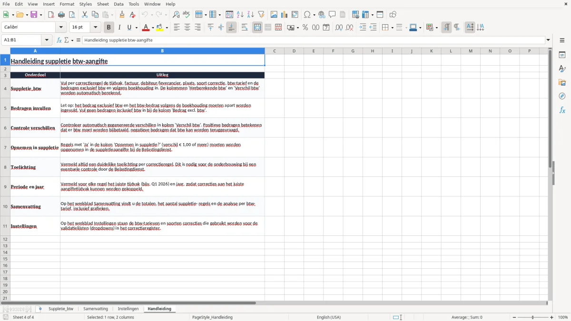Toggle Merge and Center Cells
The image size is (571, 321).
pyautogui.click(x=257, y=28)
